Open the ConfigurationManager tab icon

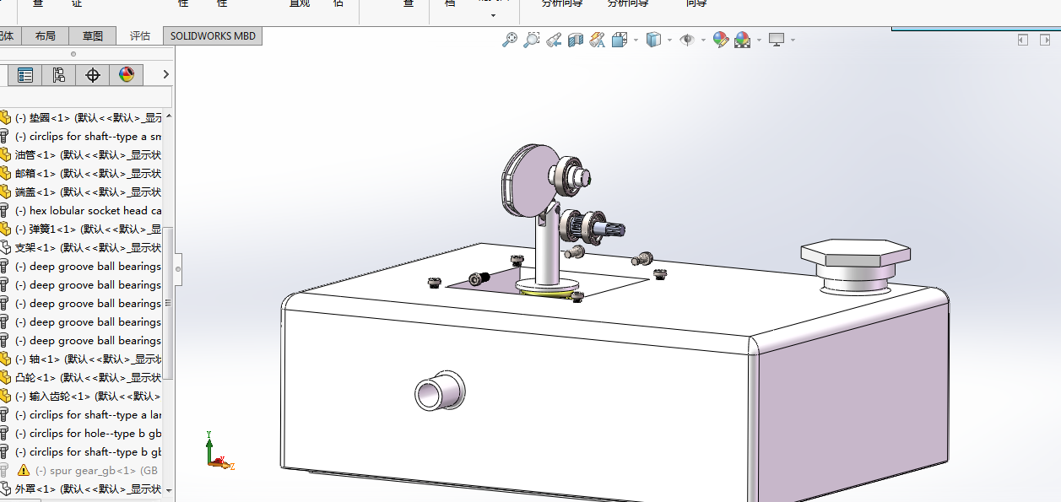[x=58, y=75]
